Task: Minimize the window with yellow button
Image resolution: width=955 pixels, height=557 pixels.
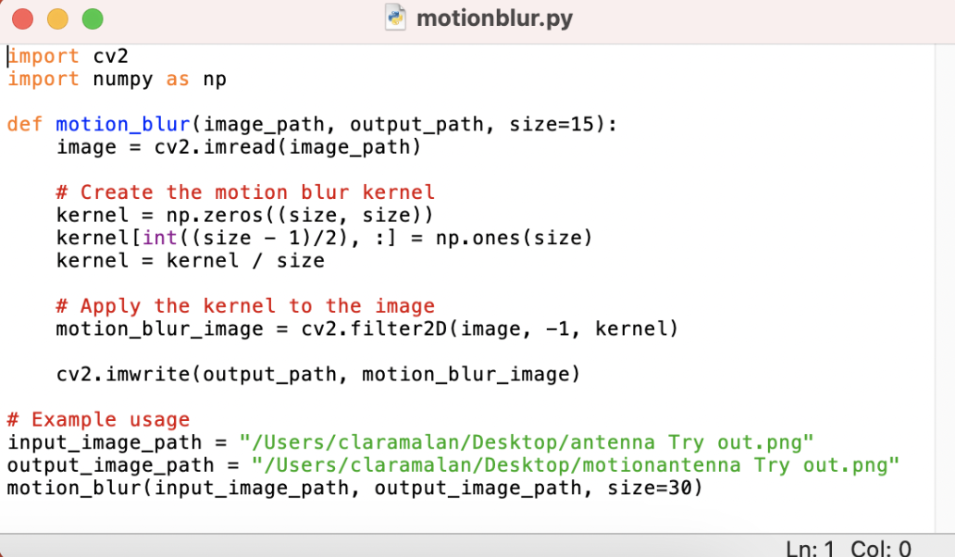Action: point(58,19)
